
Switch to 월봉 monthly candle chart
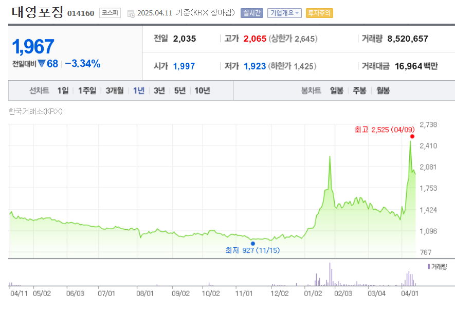coord(383,90)
